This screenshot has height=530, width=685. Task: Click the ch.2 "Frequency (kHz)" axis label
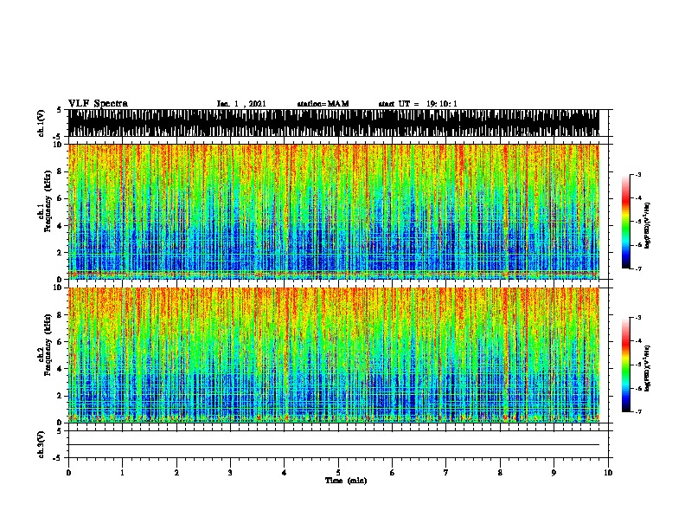click(x=48, y=345)
